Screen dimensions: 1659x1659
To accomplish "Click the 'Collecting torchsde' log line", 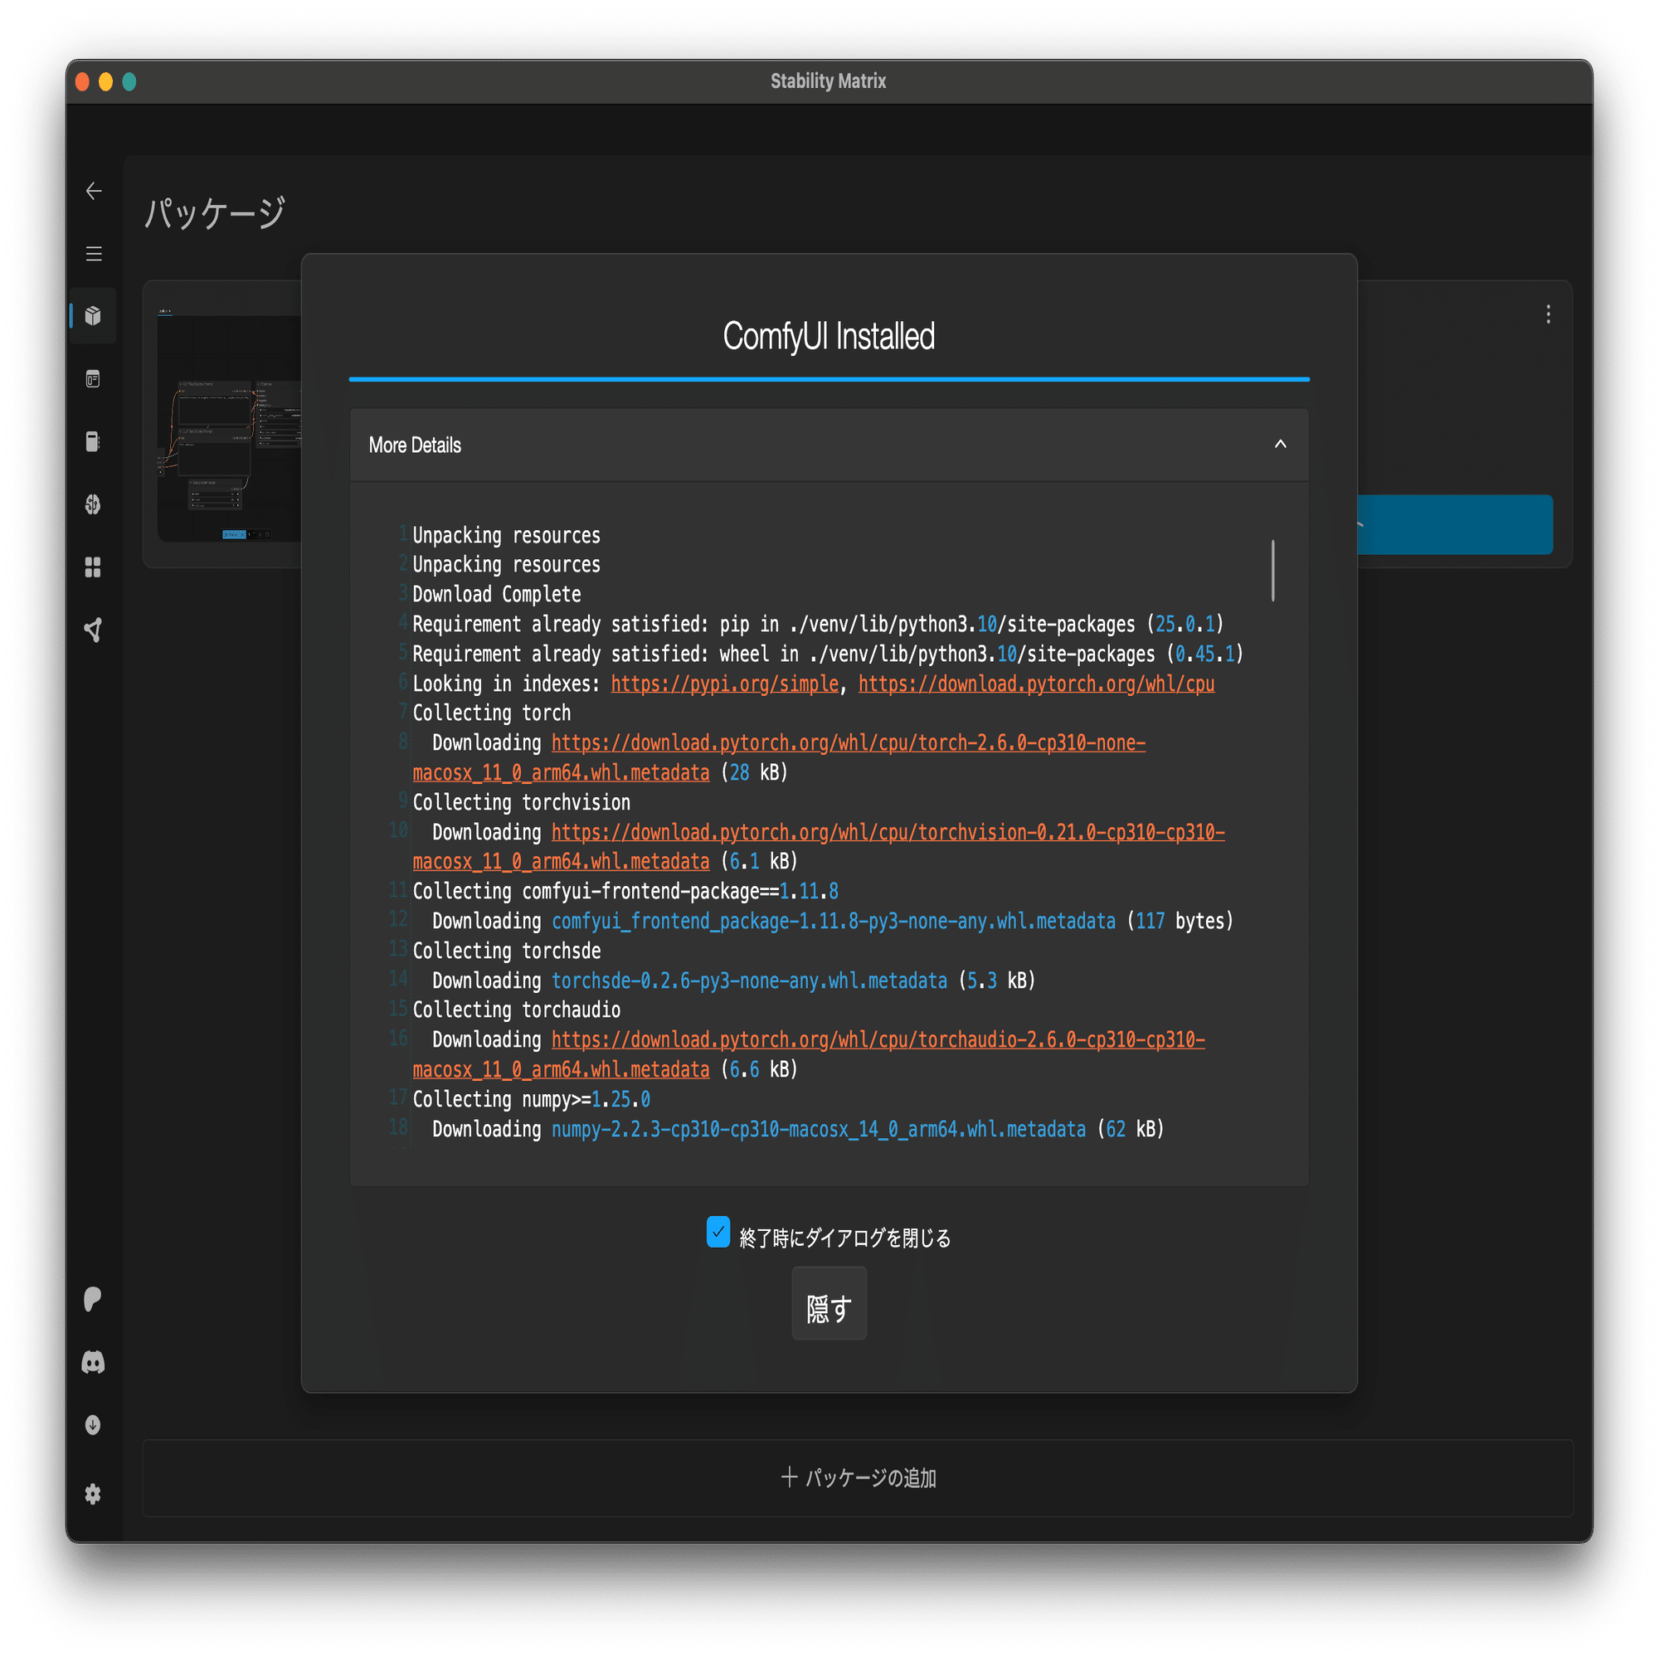I will (507, 951).
